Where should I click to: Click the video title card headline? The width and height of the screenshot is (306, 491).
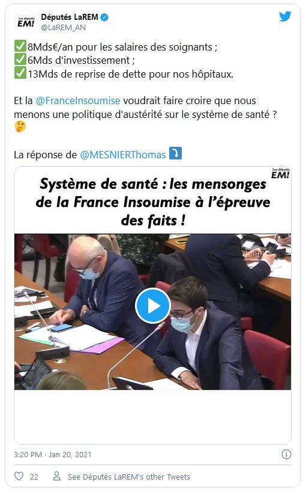coord(152,202)
